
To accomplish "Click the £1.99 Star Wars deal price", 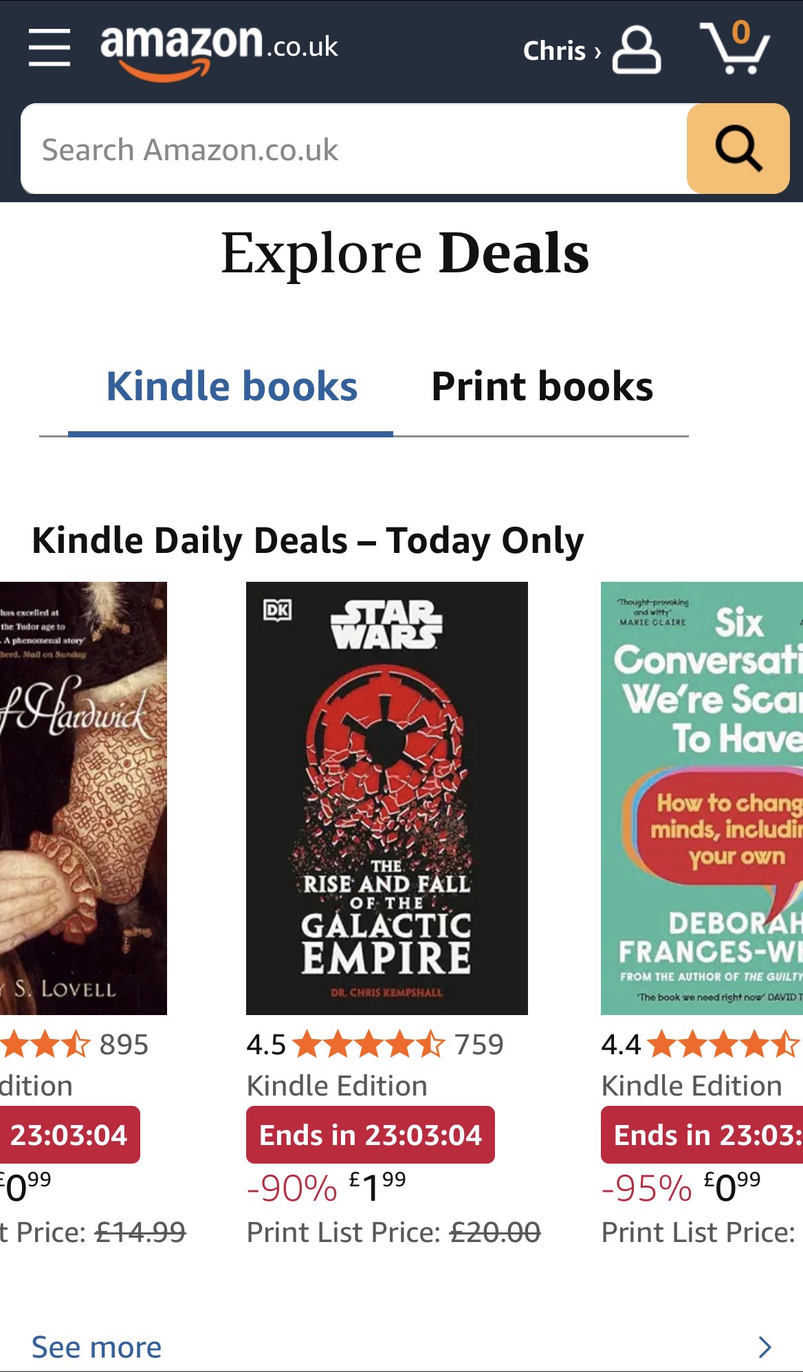I will 377,1187.
